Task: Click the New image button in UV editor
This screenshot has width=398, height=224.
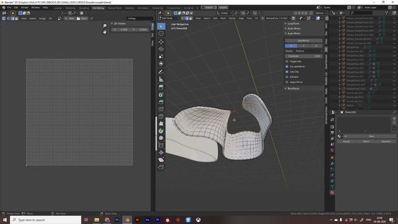Action: (70, 19)
